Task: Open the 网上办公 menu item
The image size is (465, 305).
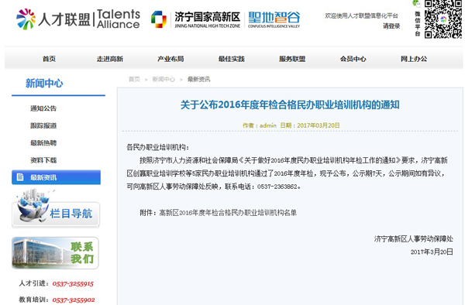Action: click(414, 59)
